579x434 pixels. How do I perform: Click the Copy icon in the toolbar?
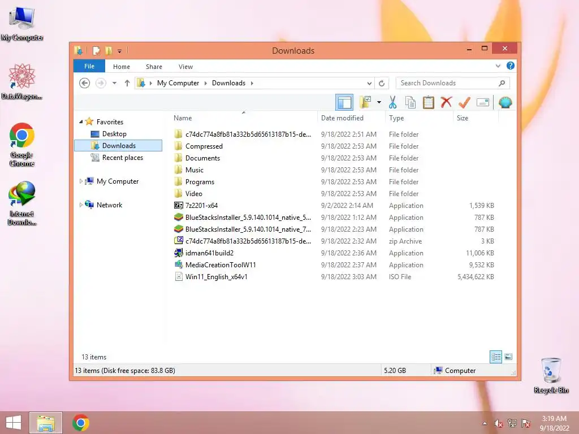411,102
